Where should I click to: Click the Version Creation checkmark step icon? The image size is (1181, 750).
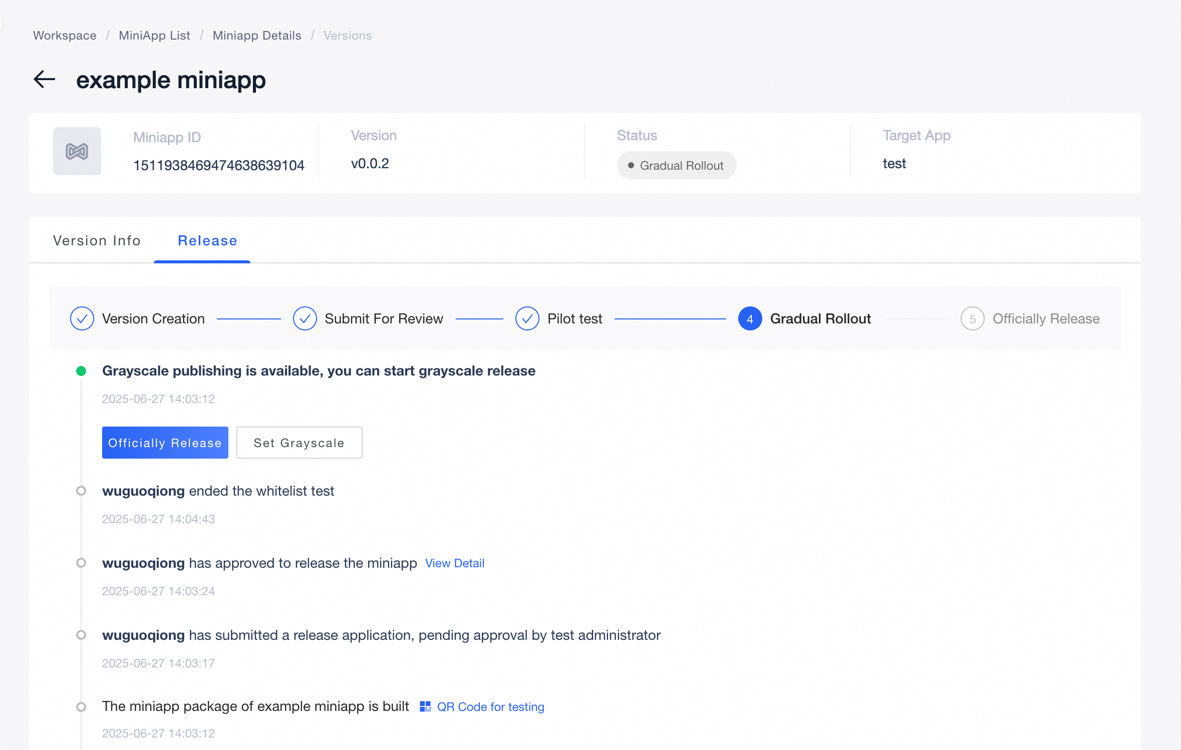pyautogui.click(x=82, y=318)
